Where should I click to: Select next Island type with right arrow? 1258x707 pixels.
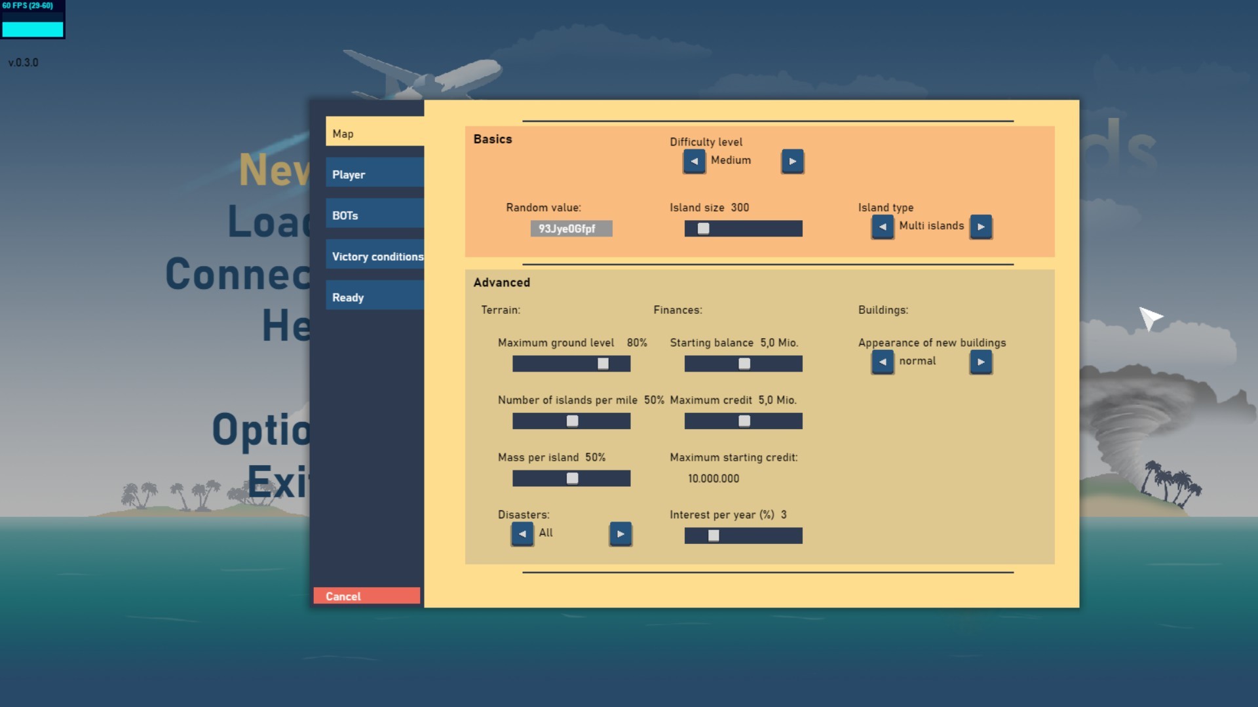click(x=980, y=227)
